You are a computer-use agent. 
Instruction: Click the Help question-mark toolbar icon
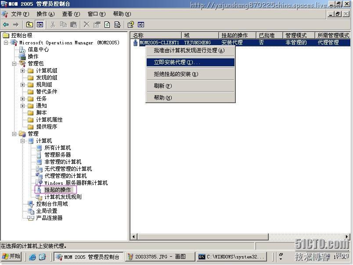(130, 25)
